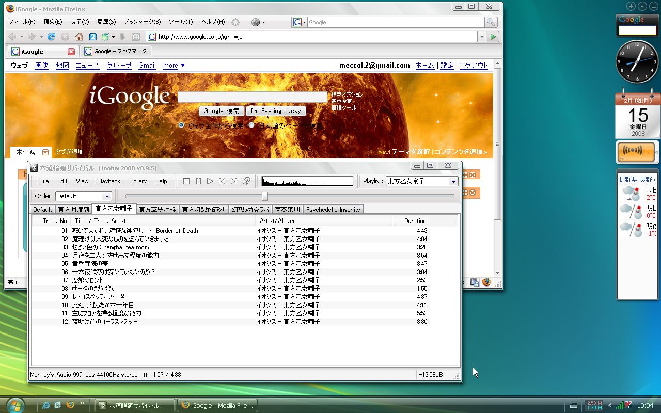The height and width of the screenshot is (413, 661).
Task: Click the analog clock gadget
Action: click(637, 61)
